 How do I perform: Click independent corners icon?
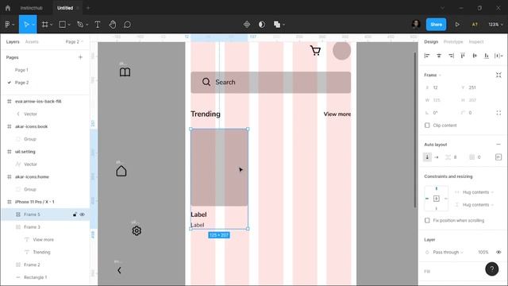pos(498,113)
